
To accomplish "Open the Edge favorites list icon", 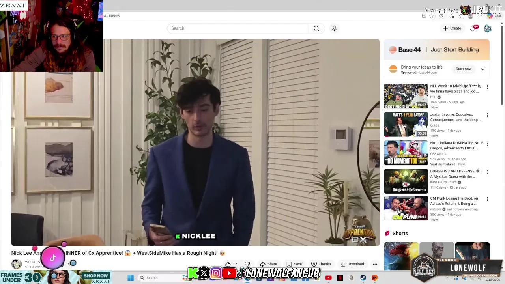I will pyautogui.click(x=461, y=16).
